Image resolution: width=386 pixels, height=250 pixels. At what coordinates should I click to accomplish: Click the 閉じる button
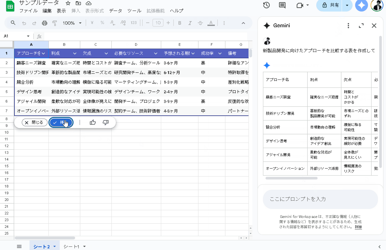34,122
